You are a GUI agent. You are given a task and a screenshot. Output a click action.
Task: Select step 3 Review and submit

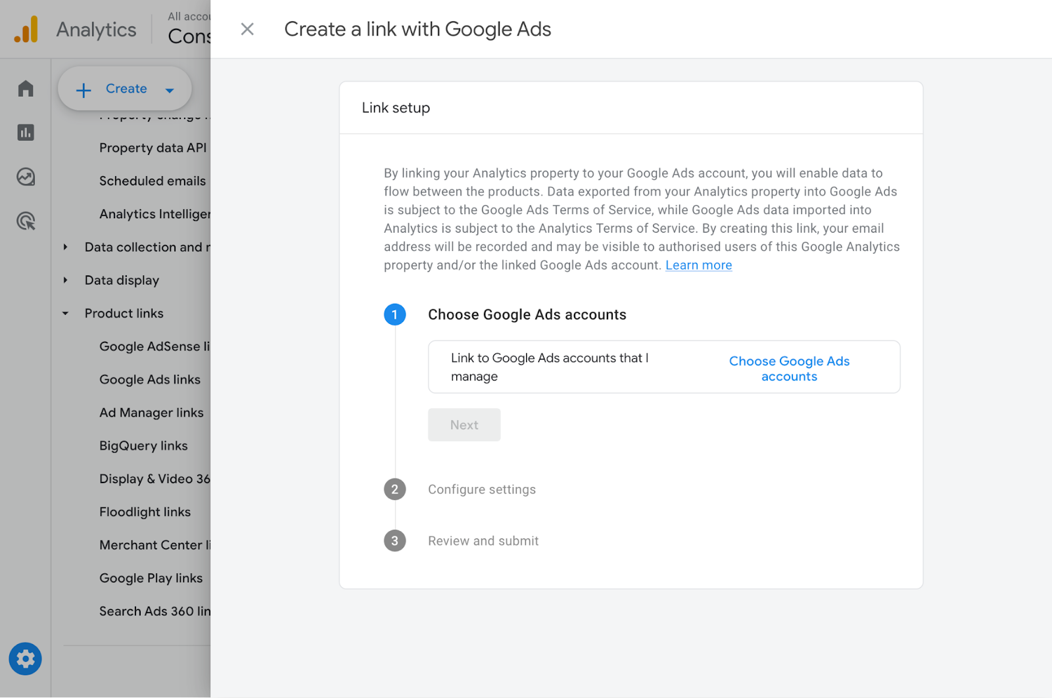(483, 541)
